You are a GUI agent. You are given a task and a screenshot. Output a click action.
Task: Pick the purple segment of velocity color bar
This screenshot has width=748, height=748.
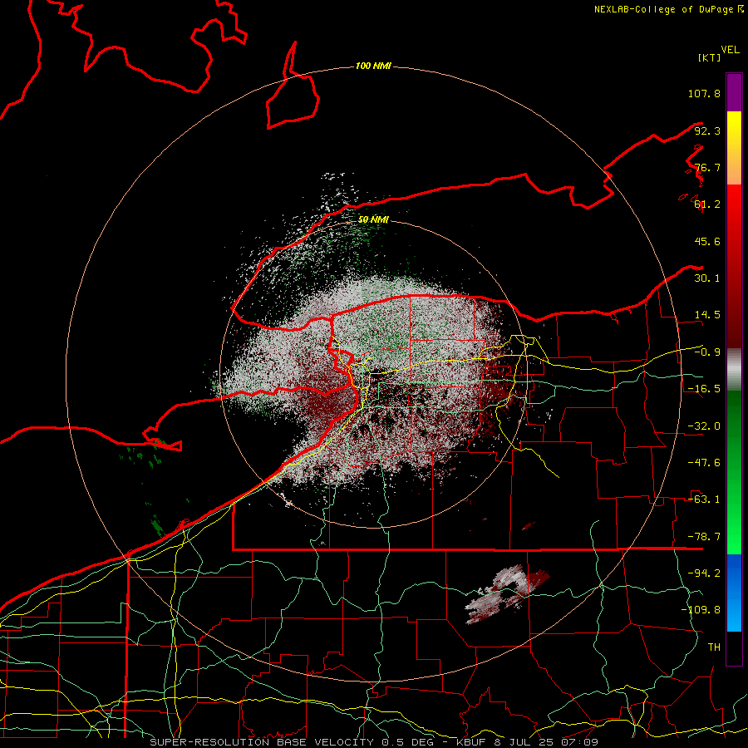(x=734, y=92)
